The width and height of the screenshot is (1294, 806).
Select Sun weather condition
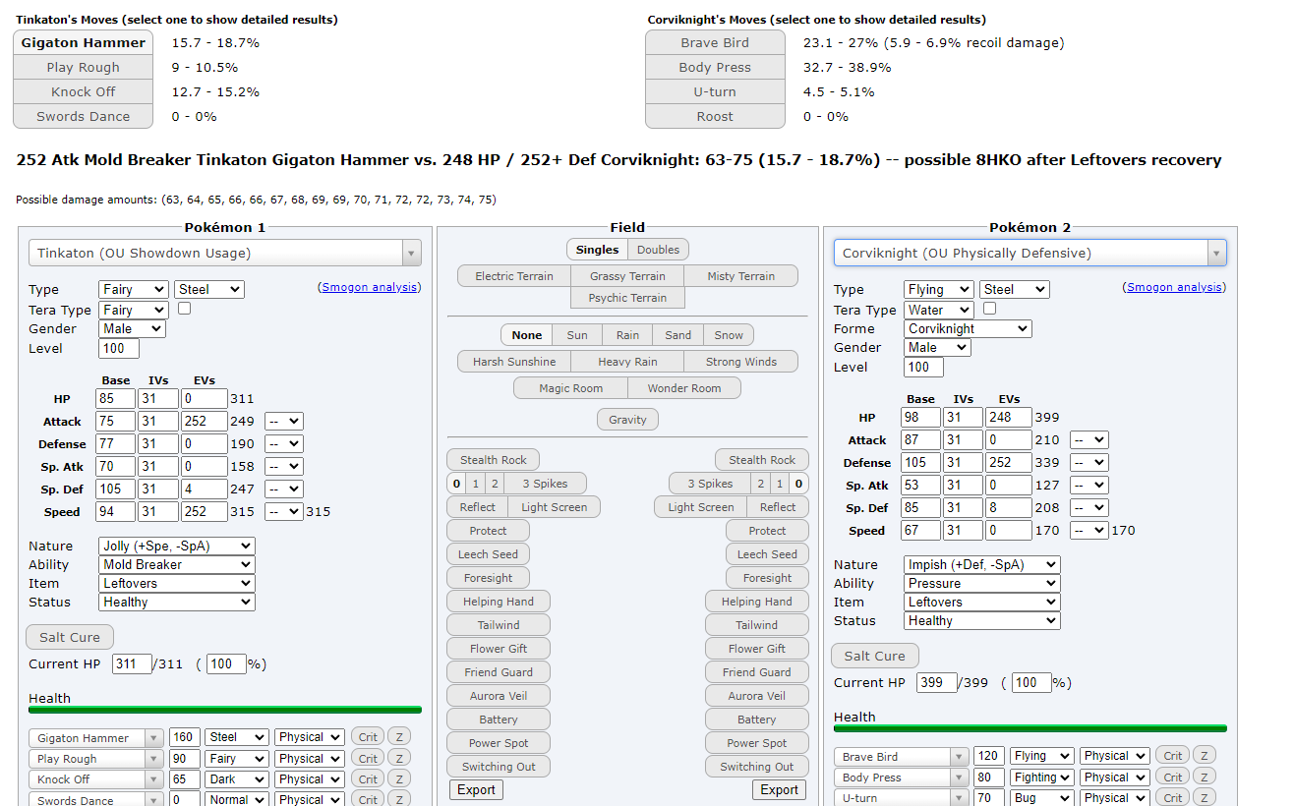(577, 335)
